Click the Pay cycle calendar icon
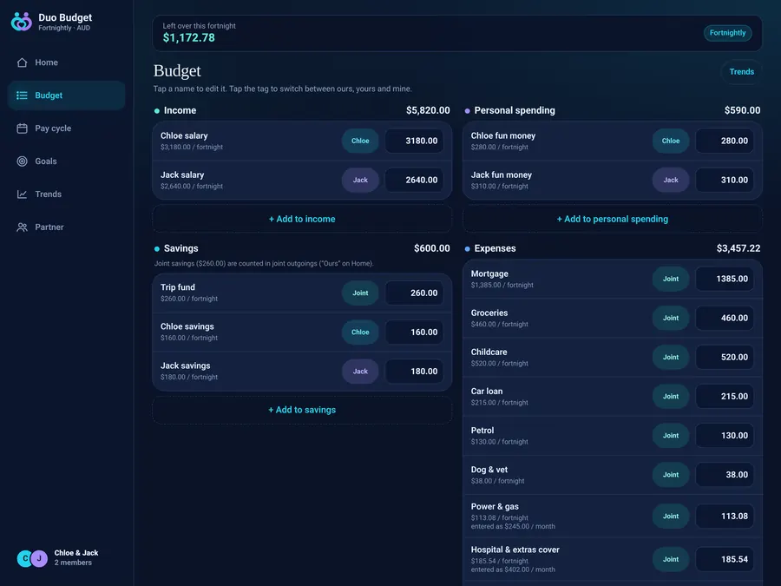The image size is (781, 586). click(22, 128)
